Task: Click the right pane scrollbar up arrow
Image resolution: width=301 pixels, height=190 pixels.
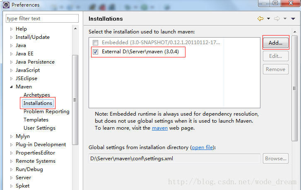Action: (x=295, y=32)
